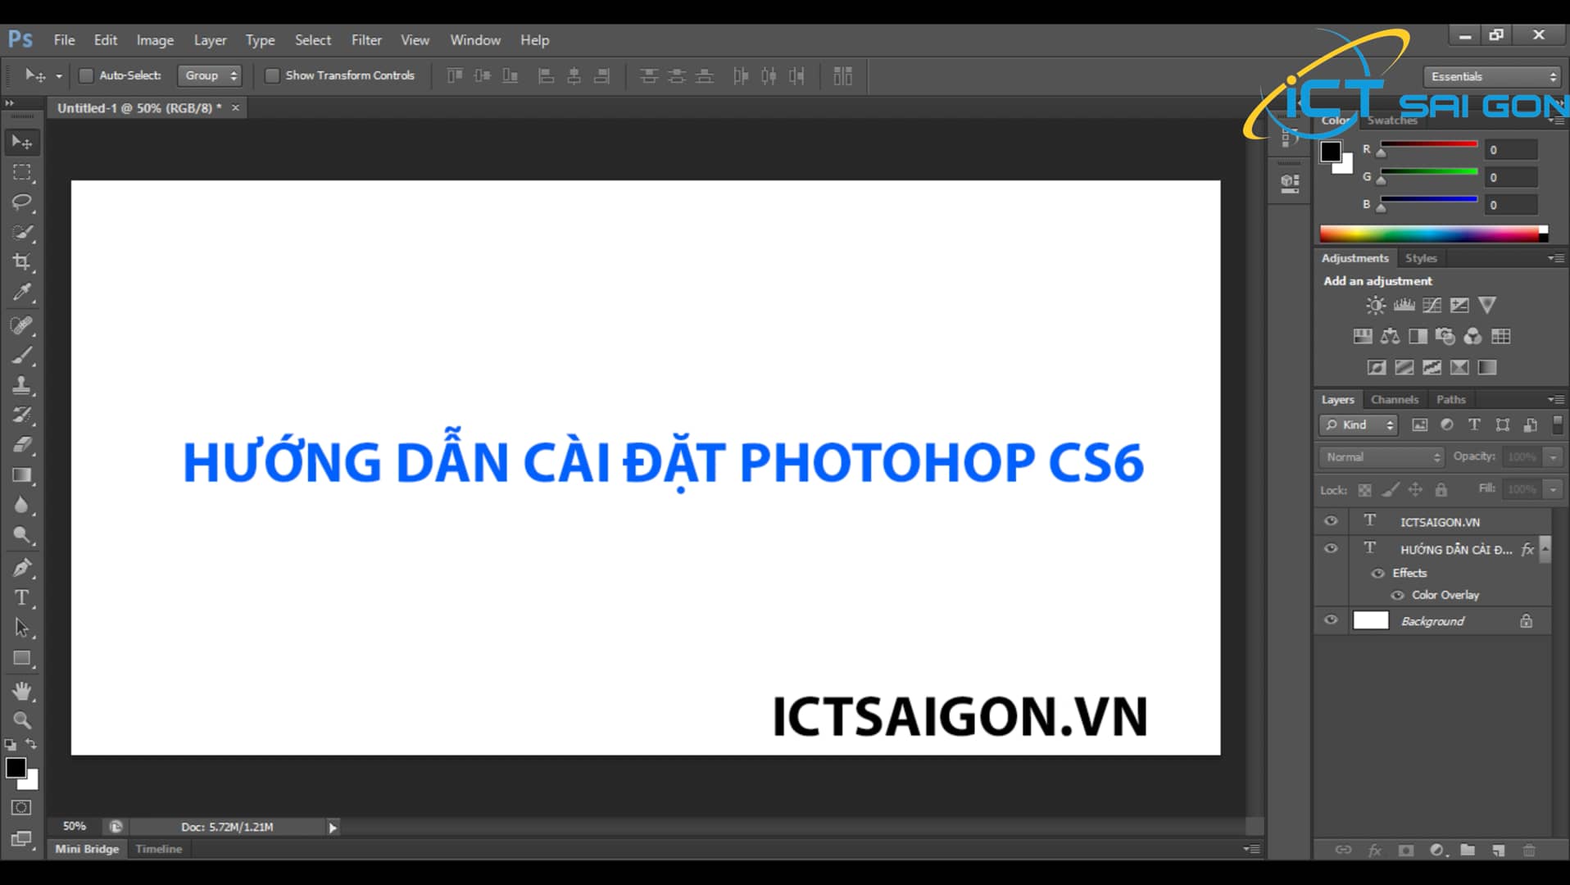Toggle Quick Mask mode

click(x=21, y=808)
